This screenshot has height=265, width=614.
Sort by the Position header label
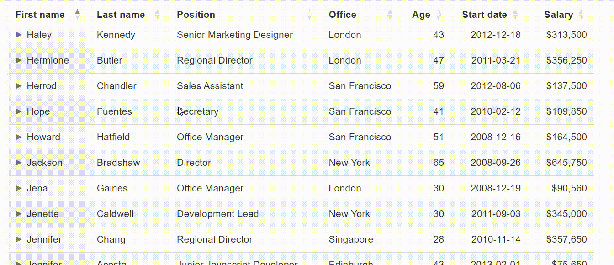196,15
